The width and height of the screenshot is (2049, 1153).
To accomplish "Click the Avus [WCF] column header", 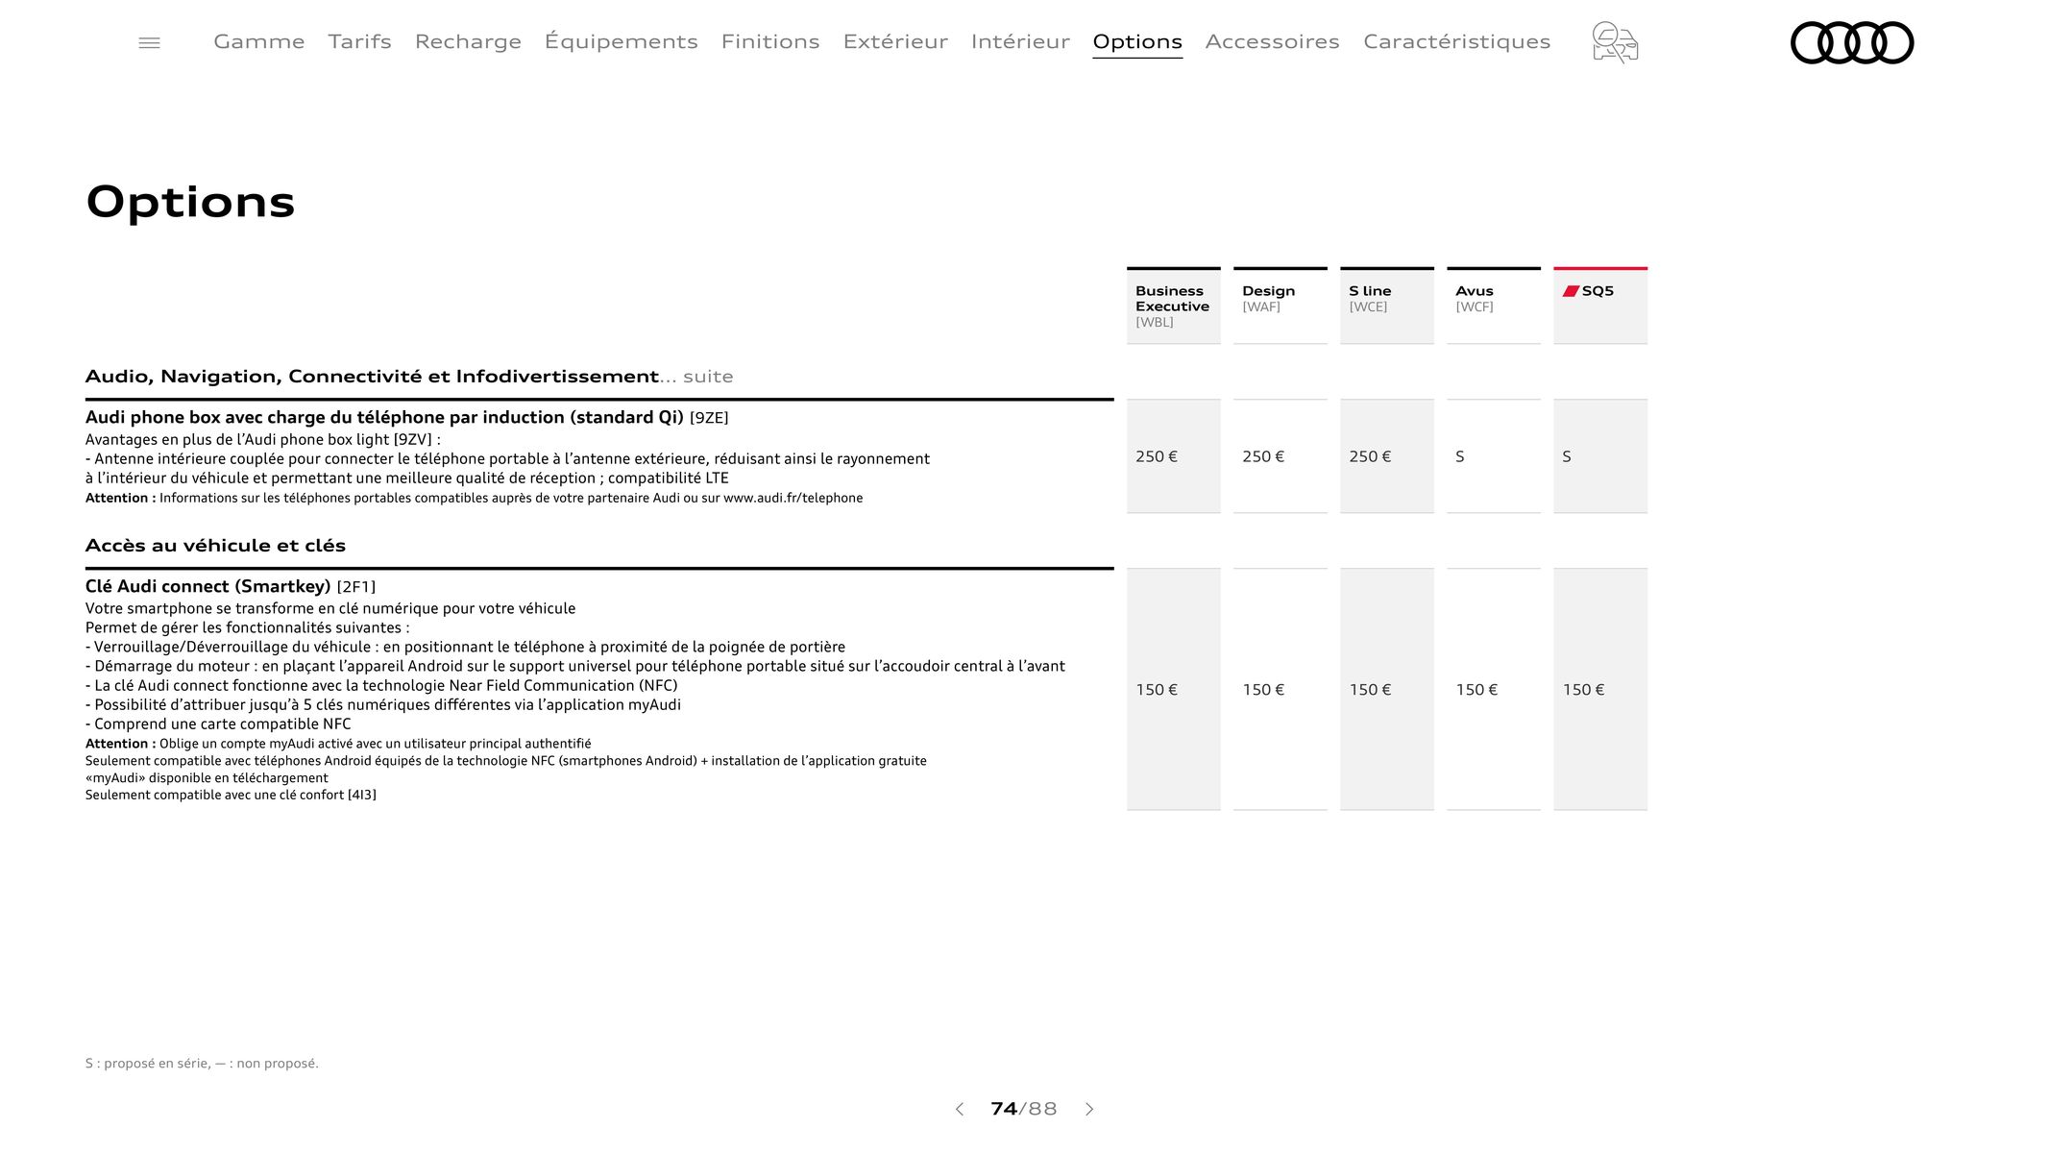I will [1493, 306].
